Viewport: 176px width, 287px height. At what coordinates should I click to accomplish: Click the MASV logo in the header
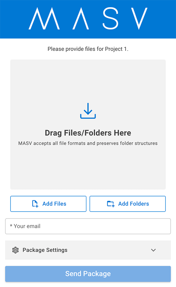(x=88, y=18)
